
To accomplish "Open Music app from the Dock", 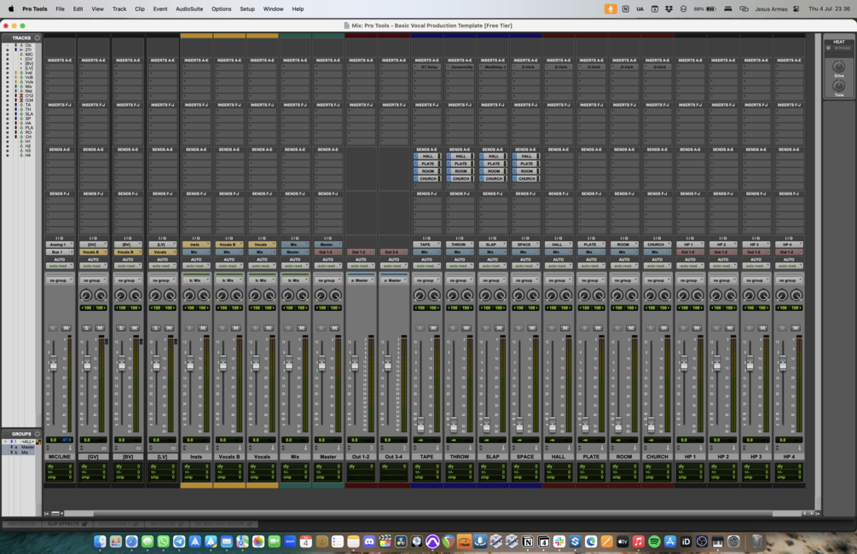I will tap(639, 541).
